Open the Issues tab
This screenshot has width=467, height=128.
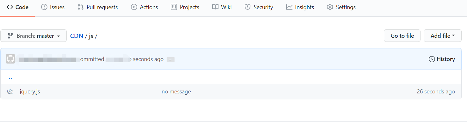(x=53, y=7)
